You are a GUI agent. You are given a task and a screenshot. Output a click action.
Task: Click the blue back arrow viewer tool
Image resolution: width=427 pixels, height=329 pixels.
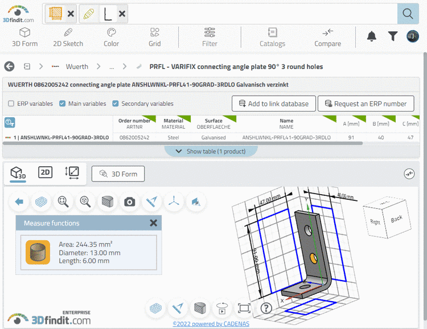click(x=19, y=202)
